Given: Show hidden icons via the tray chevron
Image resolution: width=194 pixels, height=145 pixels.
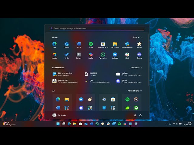Looking at the screenshot, I should [x=166, y=124].
